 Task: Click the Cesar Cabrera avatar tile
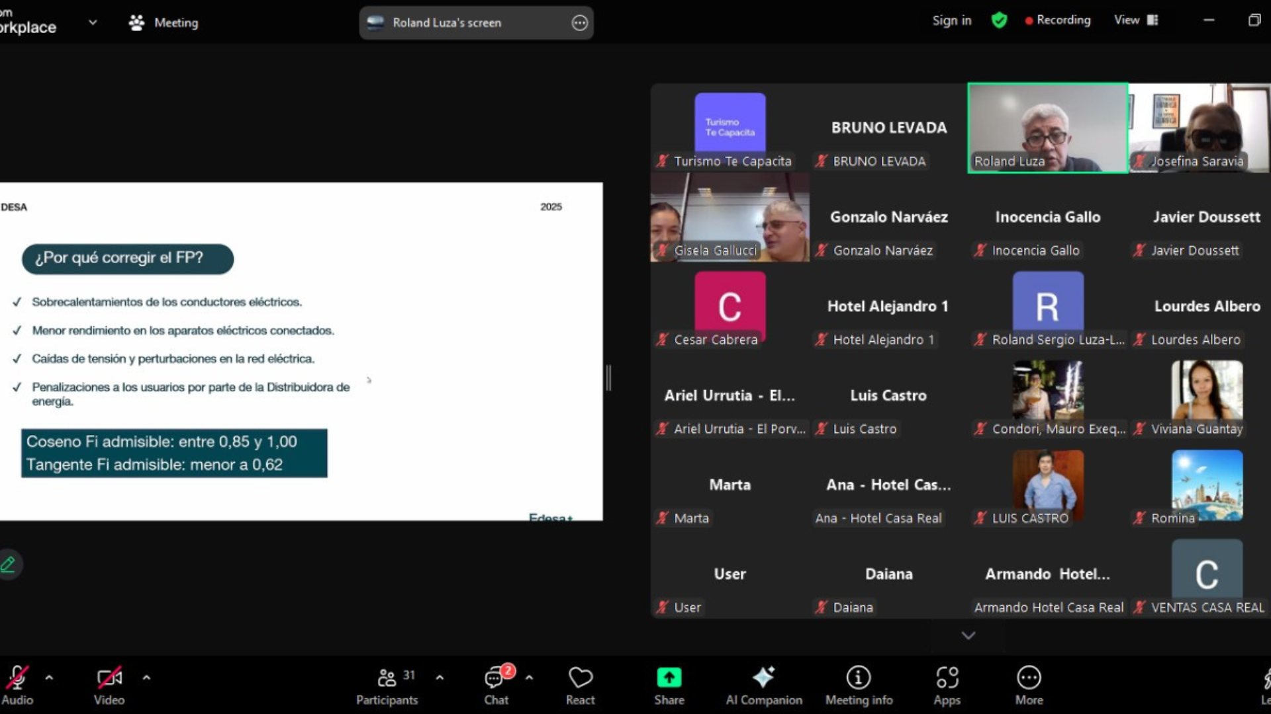click(x=730, y=307)
